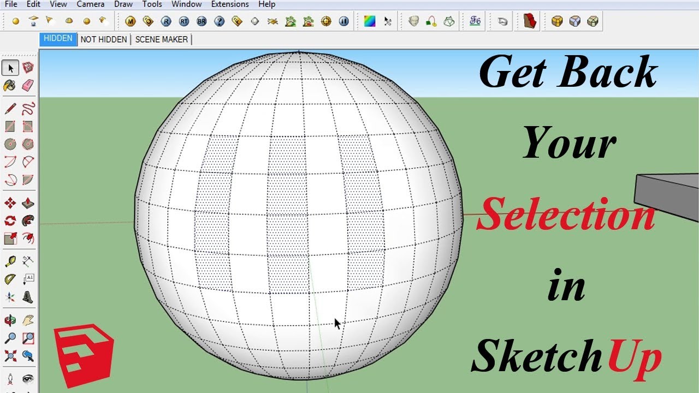The image size is (699, 393).
Task: Click the F6 plugin icon
Action: pos(475,21)
